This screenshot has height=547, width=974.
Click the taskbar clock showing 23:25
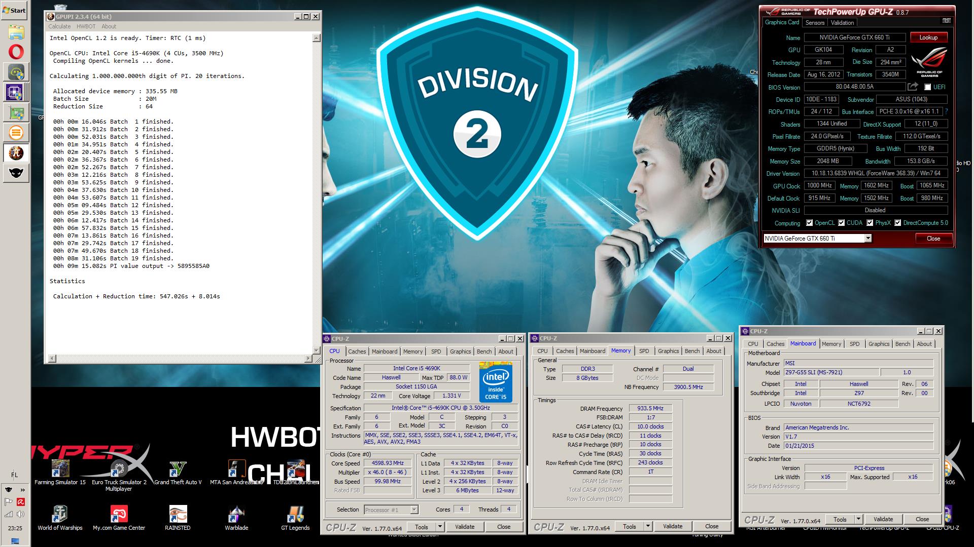[15, 528]
